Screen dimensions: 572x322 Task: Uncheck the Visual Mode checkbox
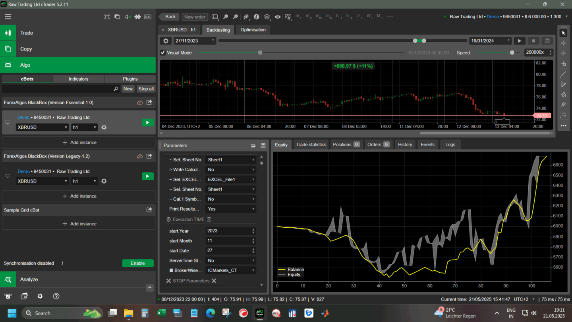(x=163, y=52)
